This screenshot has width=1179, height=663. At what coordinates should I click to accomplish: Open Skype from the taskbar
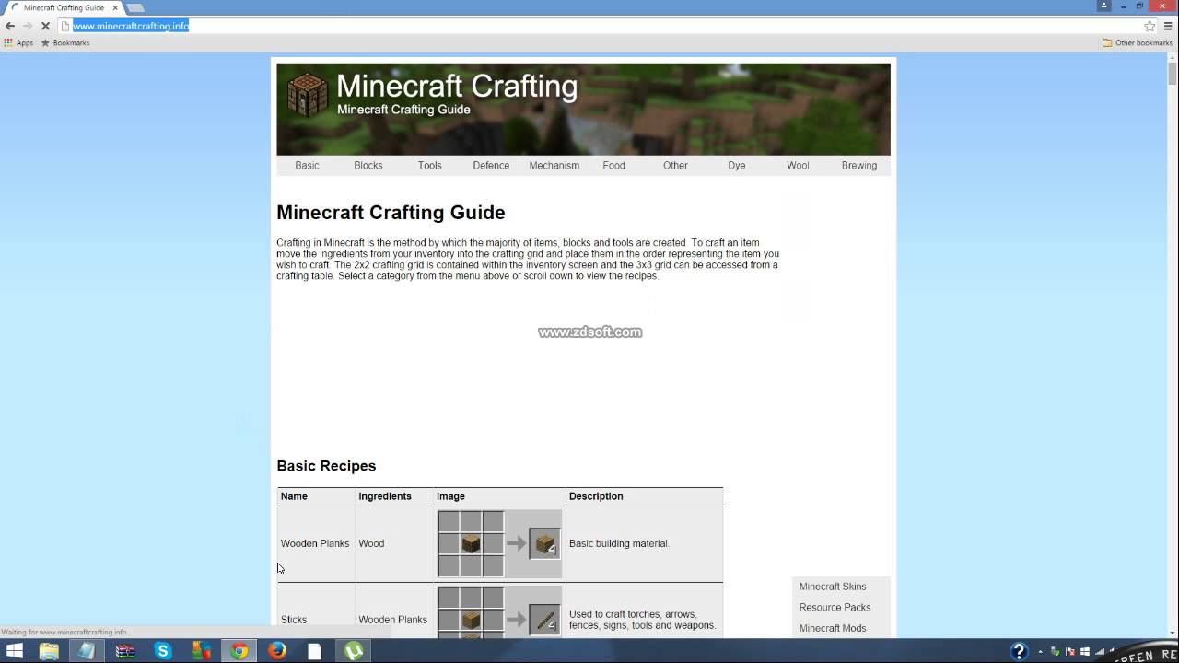pos(163,651)
